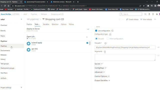Open Artifacts in sidebar
This screenshot has height=90, width=160.
coord(3,78)
